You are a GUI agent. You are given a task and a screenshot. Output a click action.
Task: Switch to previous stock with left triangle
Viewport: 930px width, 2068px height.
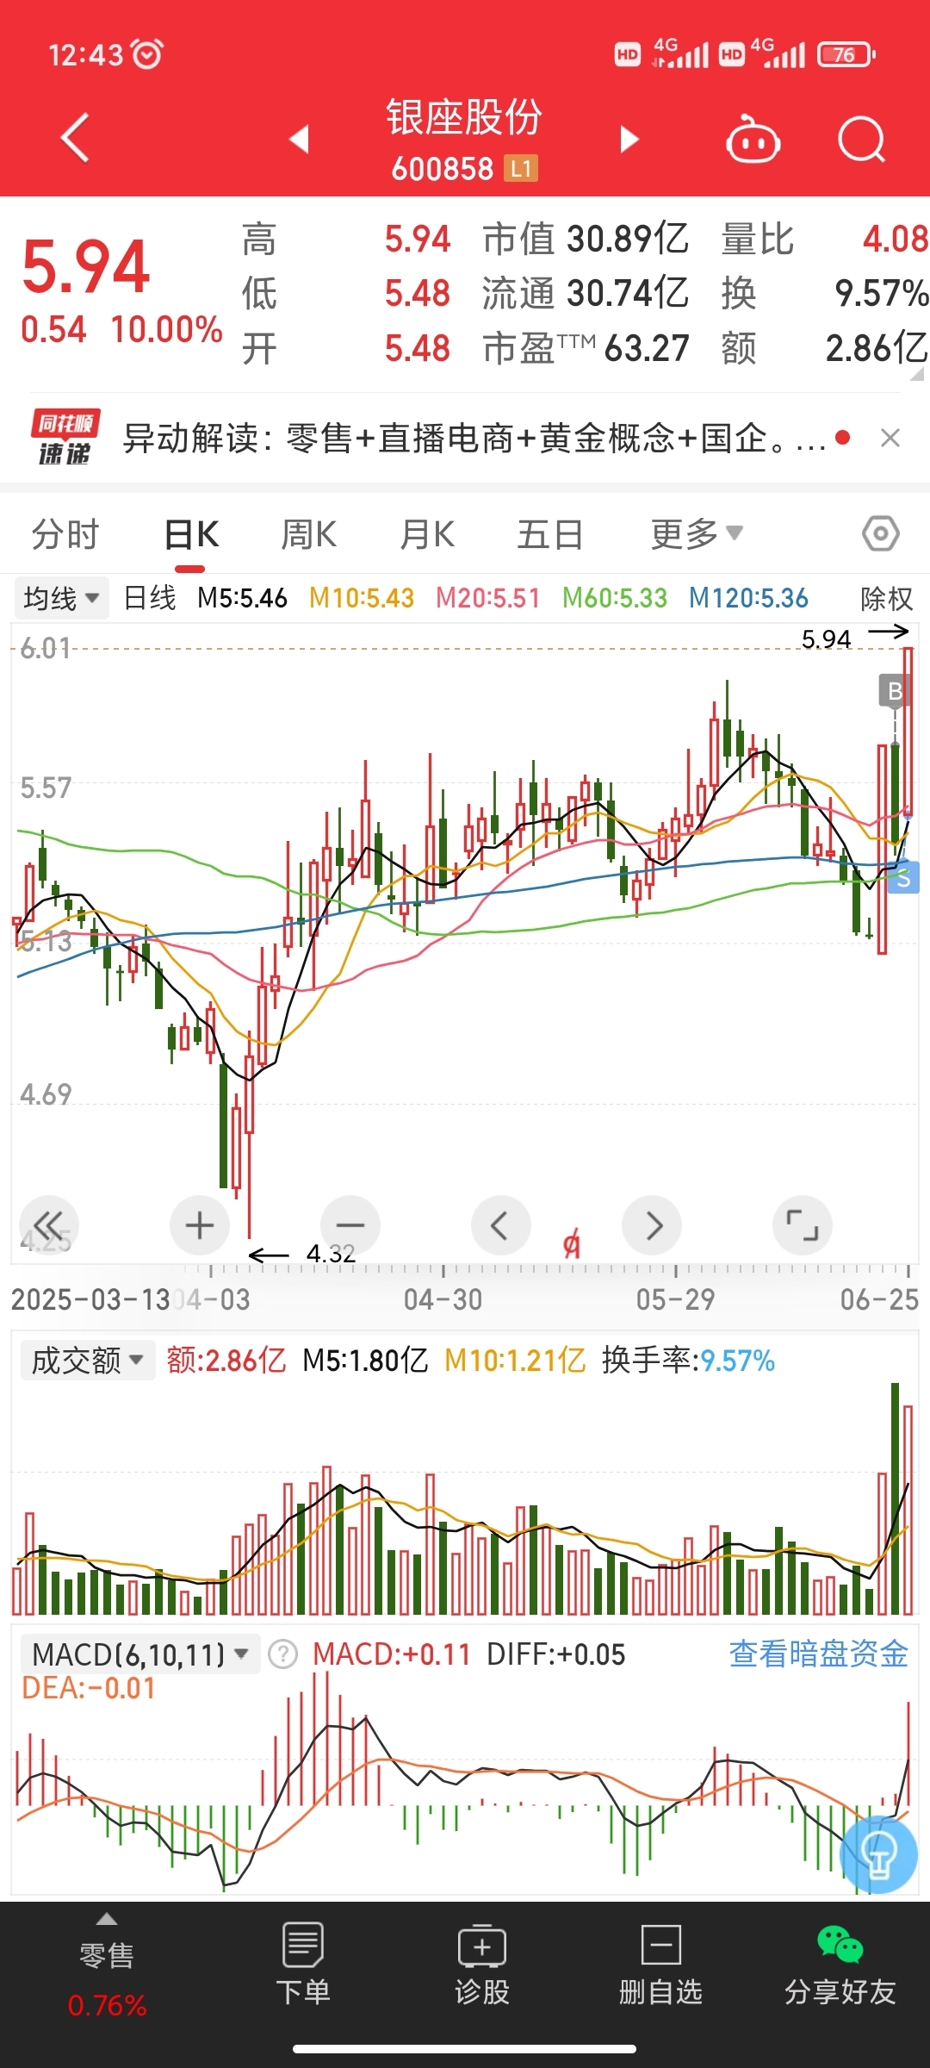pyautogui.click(x=300, y=139)
